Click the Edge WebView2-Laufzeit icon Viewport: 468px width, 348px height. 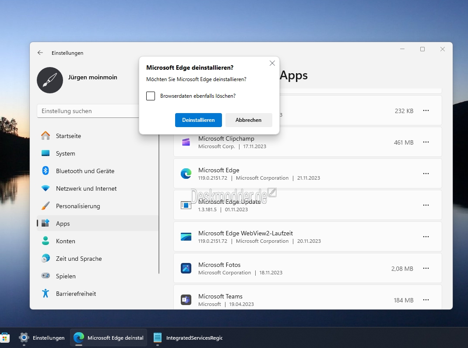[x=186, y=237]
